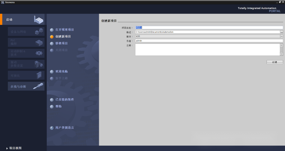Image resolution: width=285 pixels, height=151 pixels.
Task: Open 可视化 portal section
Action: [x=26, y=75]
